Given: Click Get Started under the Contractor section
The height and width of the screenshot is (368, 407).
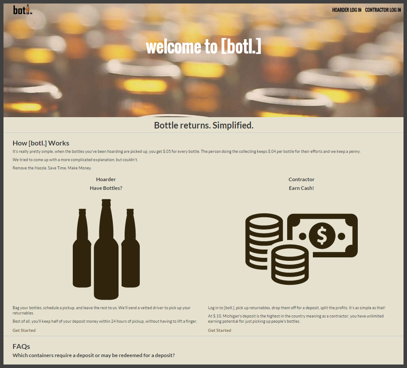Looking at the screenshot, I should 219,330.
